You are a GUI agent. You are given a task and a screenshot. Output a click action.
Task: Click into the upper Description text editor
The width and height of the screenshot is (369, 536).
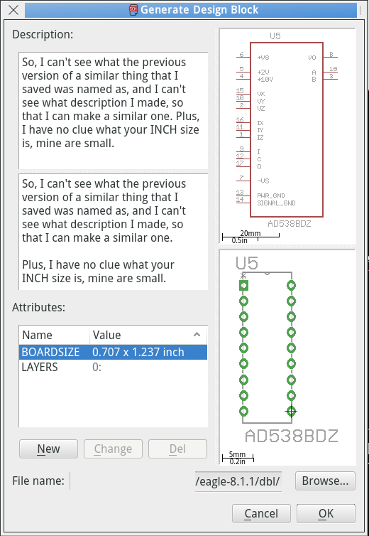click(x=114, y=110)
